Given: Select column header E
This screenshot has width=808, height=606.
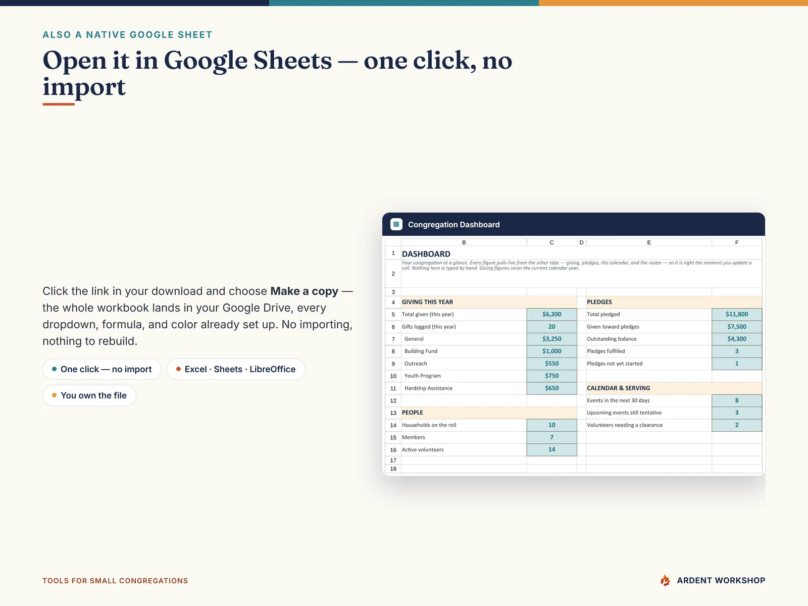Looking at the screenshot, I should pyautogui.click(x=649, y=242).
